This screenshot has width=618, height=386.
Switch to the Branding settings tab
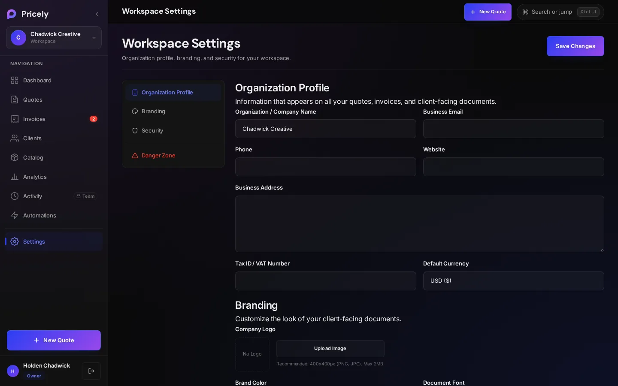pos(173,111)
